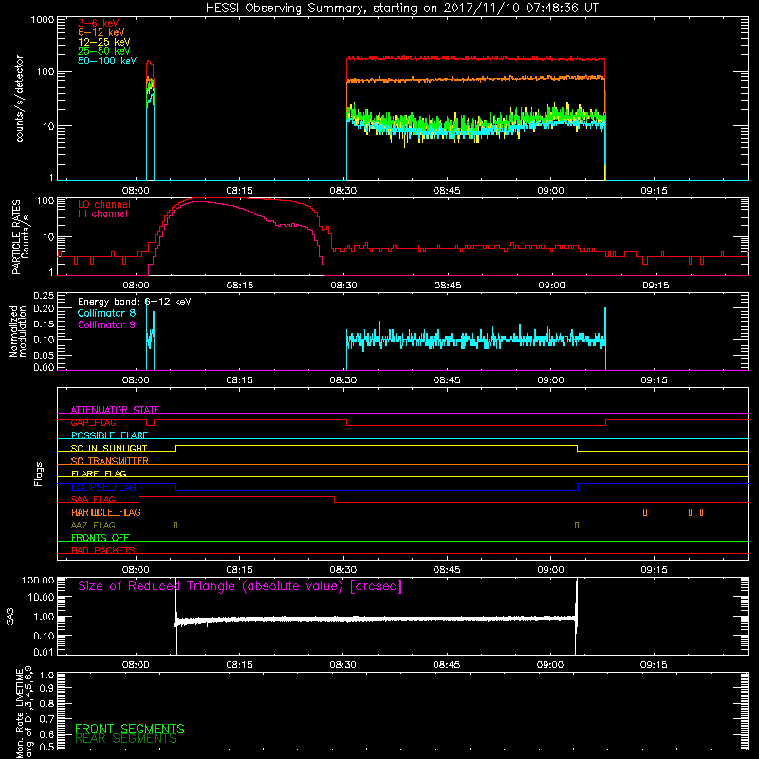759x759 pixels.
Task: Click the FLARE_FLAG label
Action: 99,473
